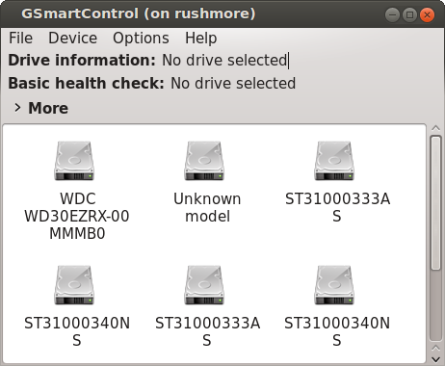This screenshot has height=366, width=445.
Task: Expand the More section
Action: click(x=41, y=108)
